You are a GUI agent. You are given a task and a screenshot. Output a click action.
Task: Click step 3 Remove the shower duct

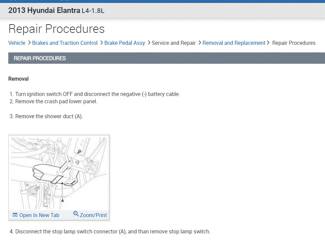[46, 117]
